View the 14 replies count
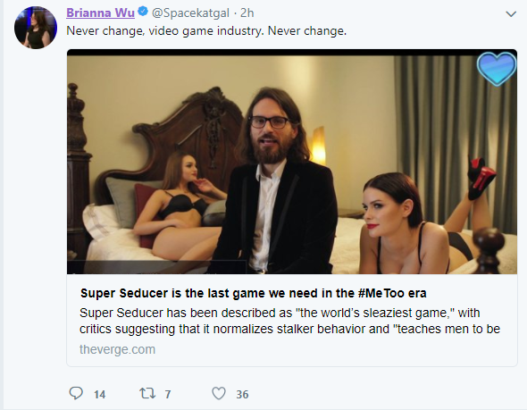 click(x=99, y=394)
